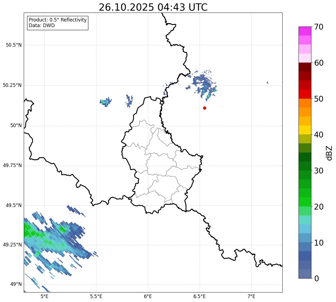Click the 5°E longitude label
This screenshot has width=336, height=302.
[x=44, y=296]
